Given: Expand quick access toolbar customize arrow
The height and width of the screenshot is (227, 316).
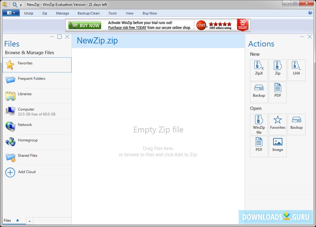Looking at the screenshot, I should pyautogui.click(x=21, y=5).
